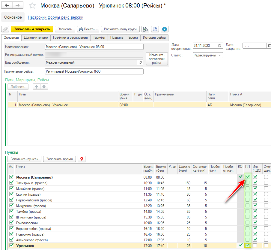
Task: Expand the Статус dropdown
Action: 220,55
